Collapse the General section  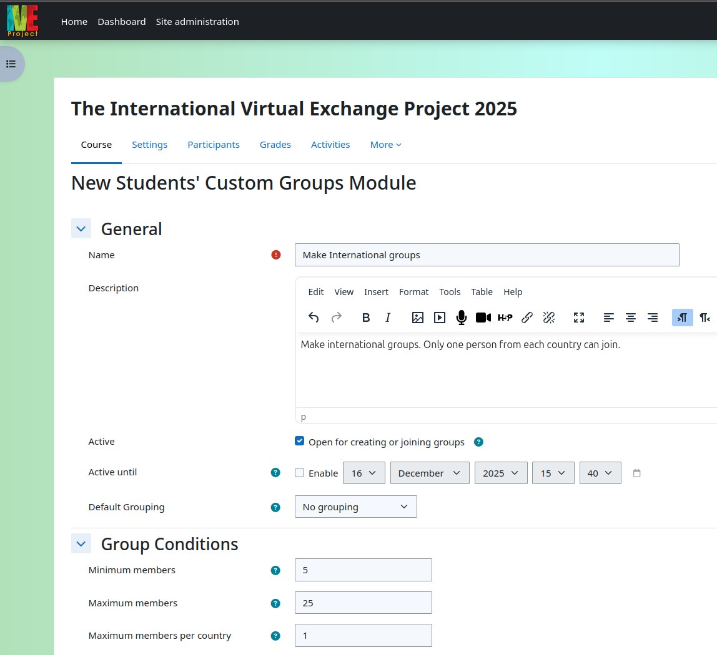[x=81, y=229]
